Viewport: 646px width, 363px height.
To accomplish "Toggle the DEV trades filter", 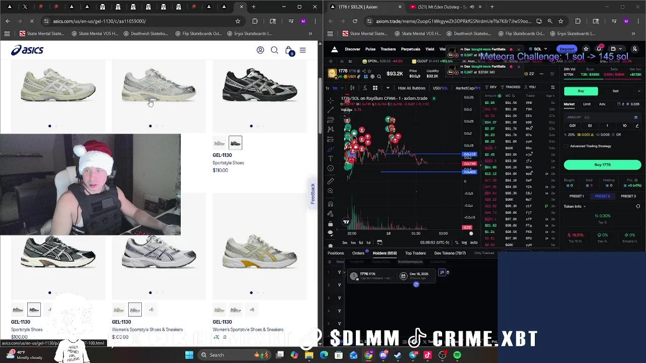I will [491, 87].
